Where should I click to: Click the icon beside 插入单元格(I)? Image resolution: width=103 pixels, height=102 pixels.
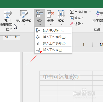[x=38, y=30]
